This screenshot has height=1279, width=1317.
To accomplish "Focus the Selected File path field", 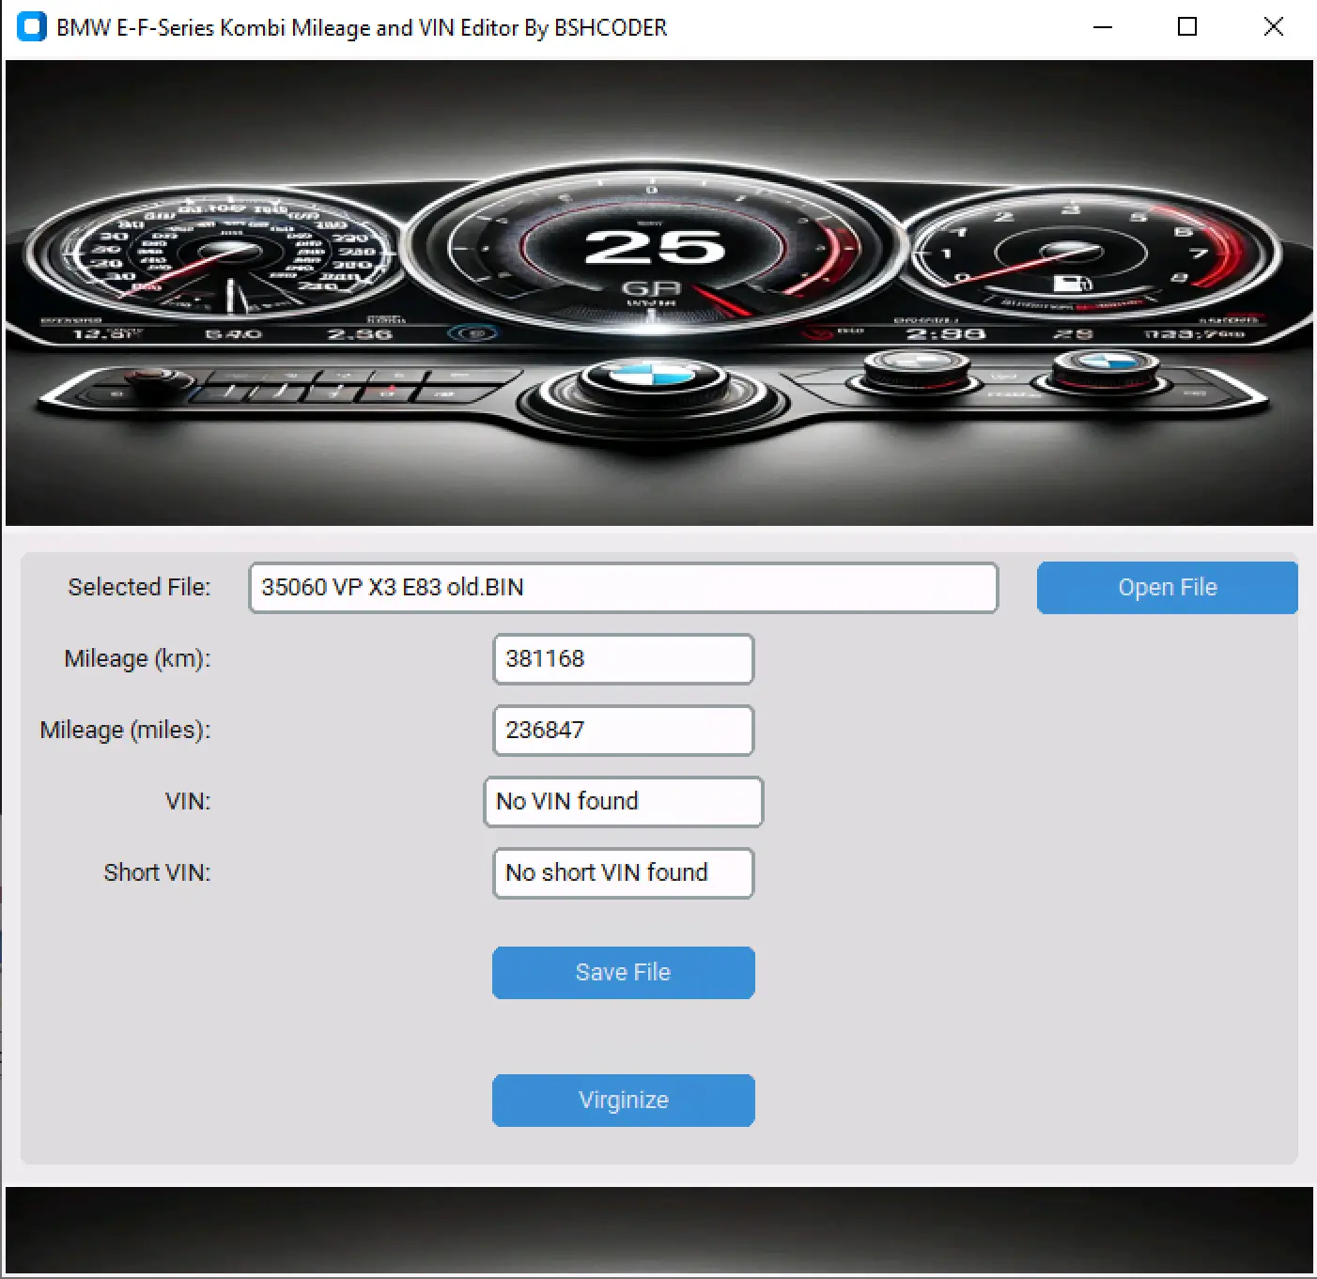I will (x=623, y=588).
